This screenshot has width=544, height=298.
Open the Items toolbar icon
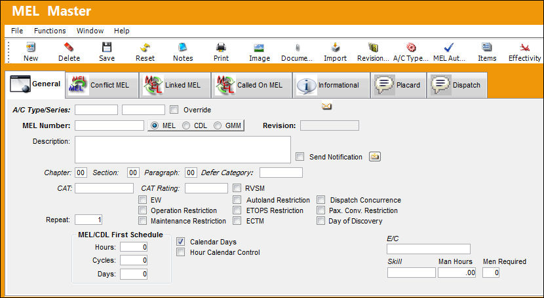[487, 48]
